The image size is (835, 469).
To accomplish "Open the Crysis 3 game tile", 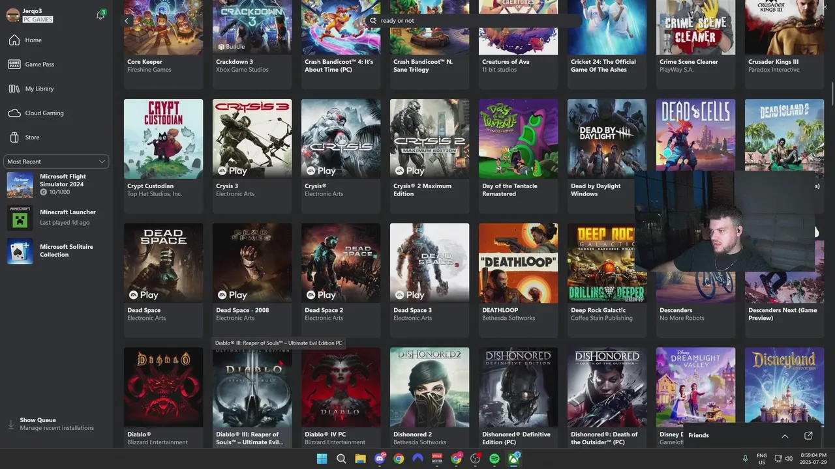I will tap(252, 156).
